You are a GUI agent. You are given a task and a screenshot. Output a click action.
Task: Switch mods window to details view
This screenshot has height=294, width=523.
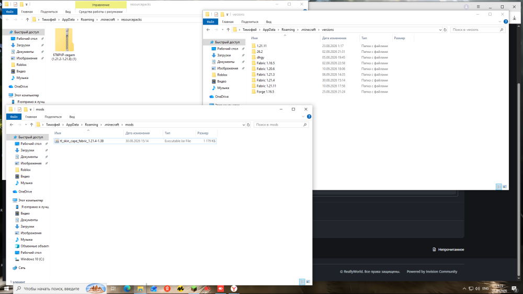click(x=302, y=282)
